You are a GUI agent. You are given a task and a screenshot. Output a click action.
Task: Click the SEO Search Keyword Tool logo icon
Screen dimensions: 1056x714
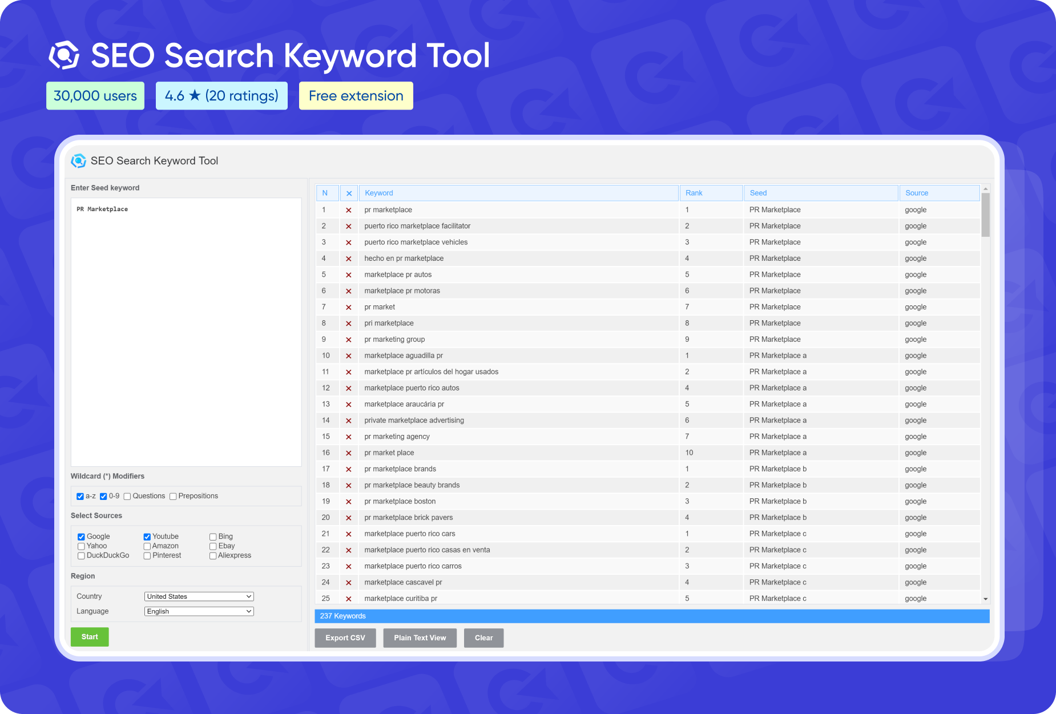click(79, 160)
